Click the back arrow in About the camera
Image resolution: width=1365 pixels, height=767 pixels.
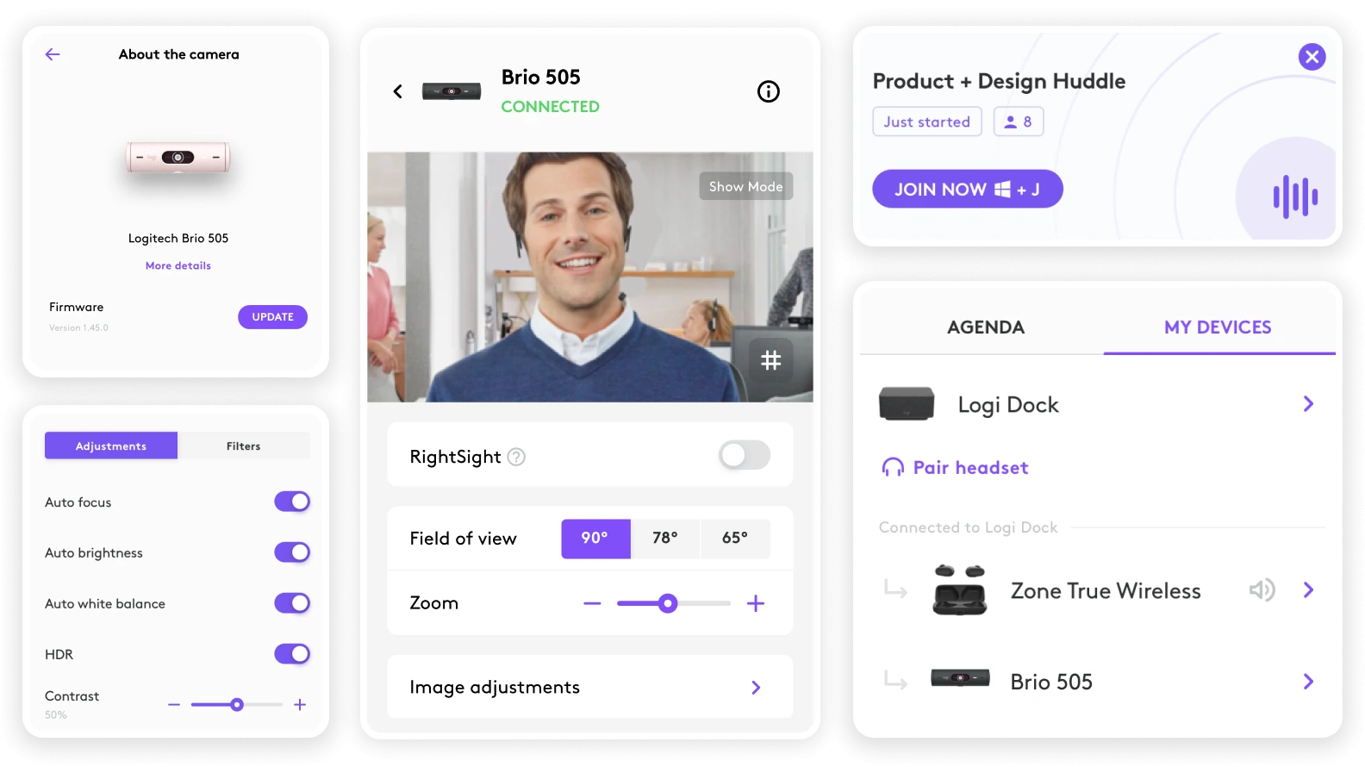(x=53, y=54)
